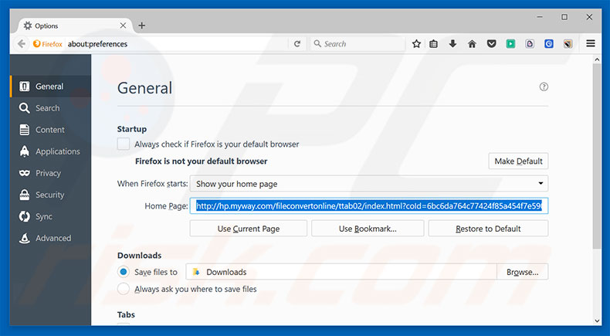Open the help question mark icon

pyautogui.click(x=544, y=87)
